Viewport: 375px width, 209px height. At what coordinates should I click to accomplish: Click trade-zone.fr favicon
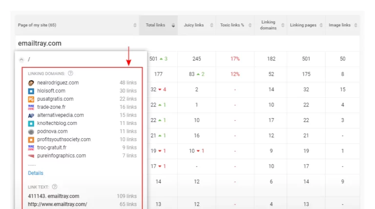tap(31, 107)
